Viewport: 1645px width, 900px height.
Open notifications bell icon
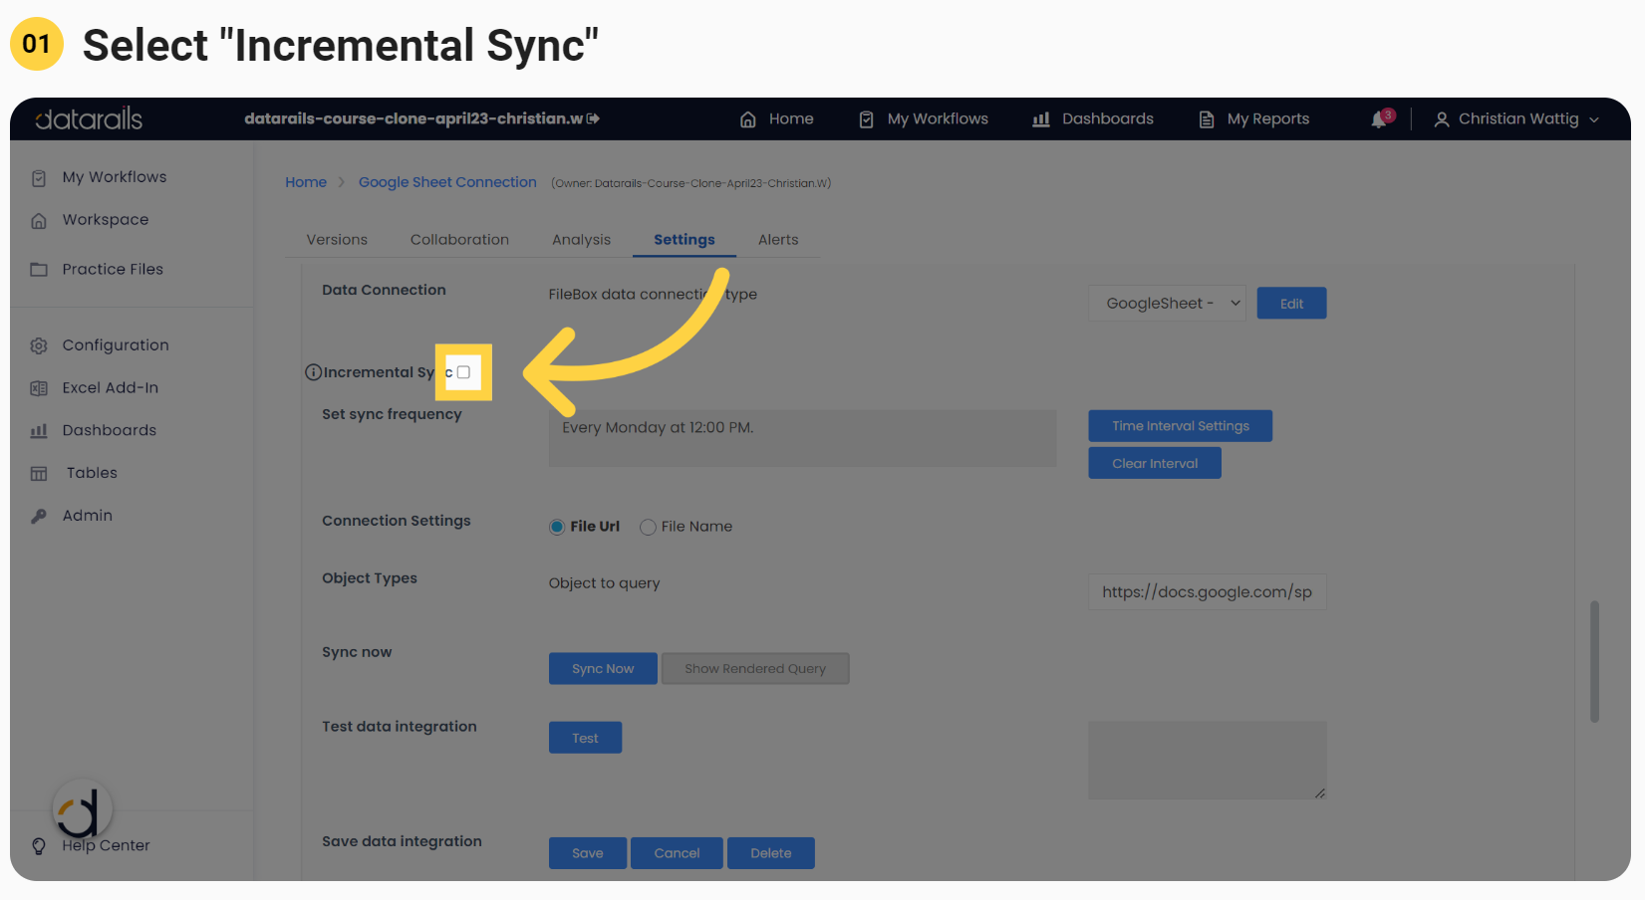coord(1380,119)
